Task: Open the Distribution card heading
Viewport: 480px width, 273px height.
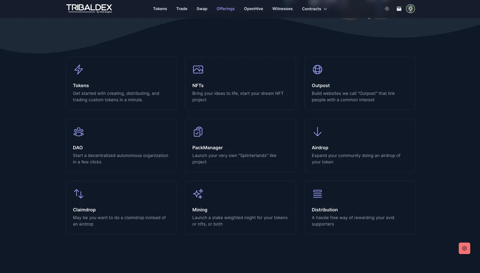Action: point(325,210)
